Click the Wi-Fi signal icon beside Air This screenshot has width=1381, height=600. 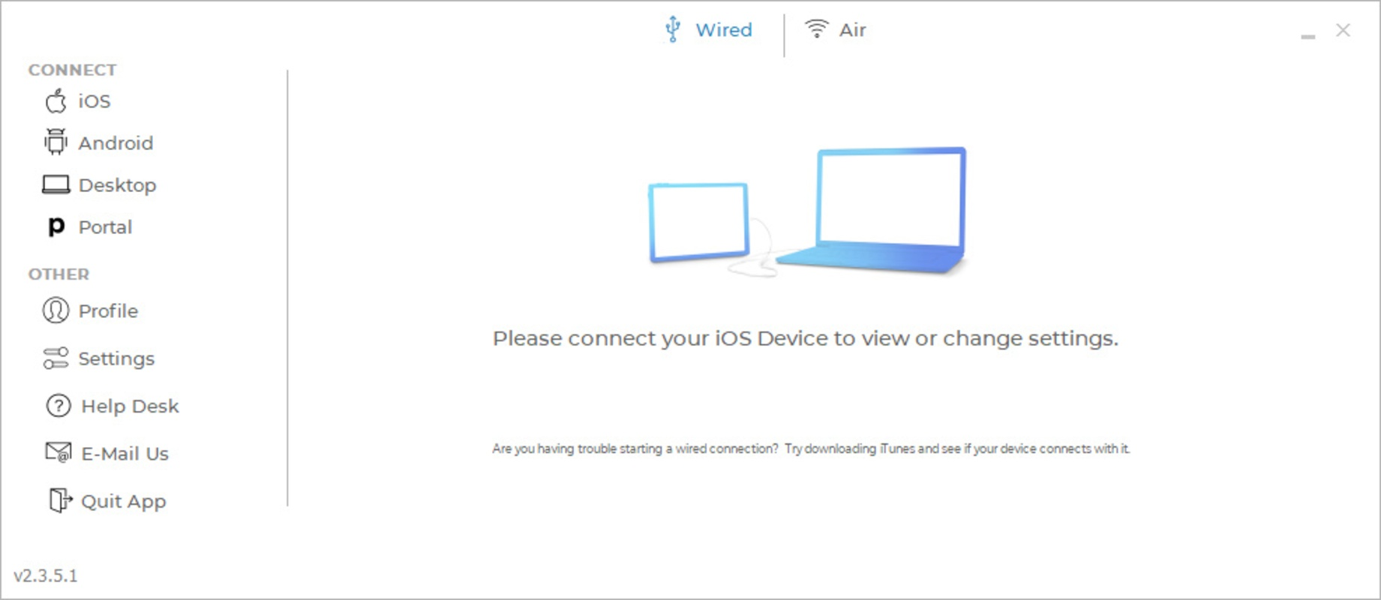point(816,28)
